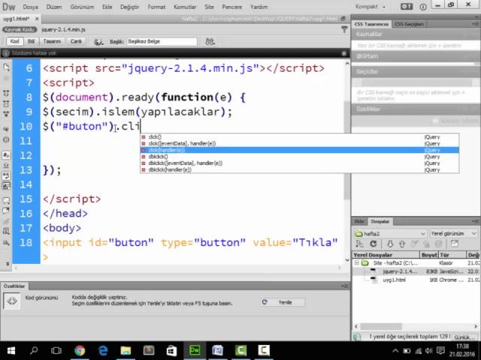This screenshot has width=481, height=360.
Task: Click the Get files down-arrow icon
Action: (x=390, y=244)
